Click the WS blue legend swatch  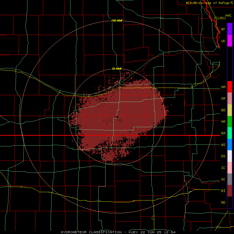coord(230,145)
